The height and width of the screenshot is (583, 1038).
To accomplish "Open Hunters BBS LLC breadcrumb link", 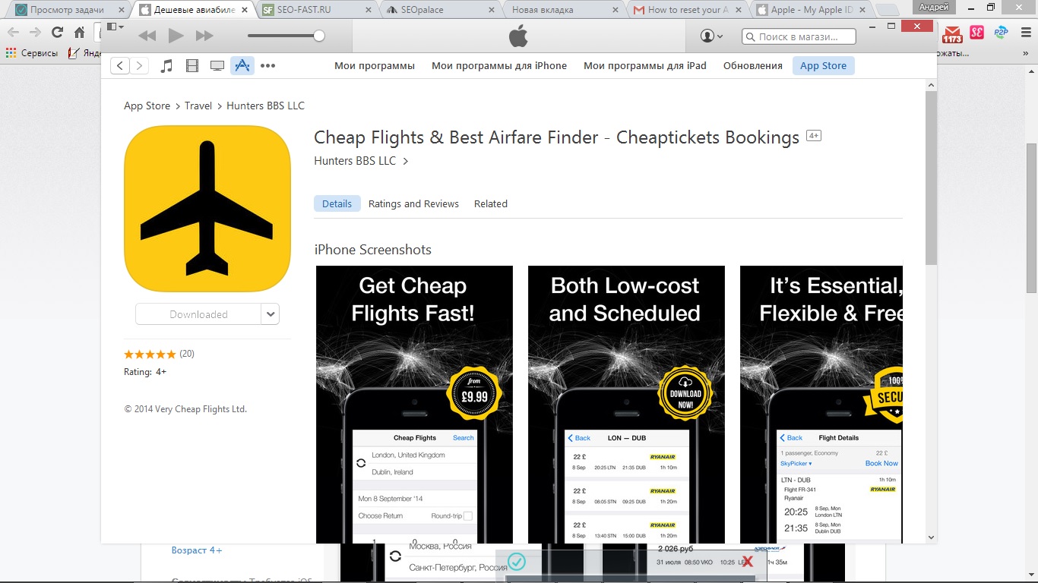I will (x=265, y=106).
